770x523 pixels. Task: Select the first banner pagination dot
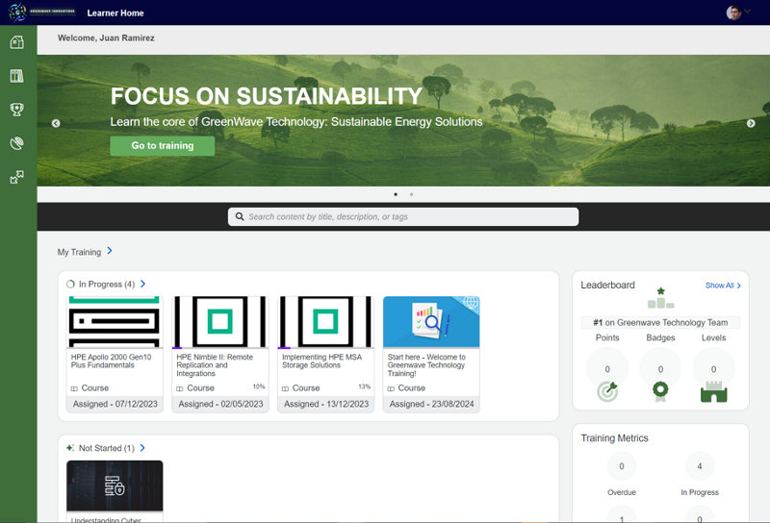[x=396, y=194]
